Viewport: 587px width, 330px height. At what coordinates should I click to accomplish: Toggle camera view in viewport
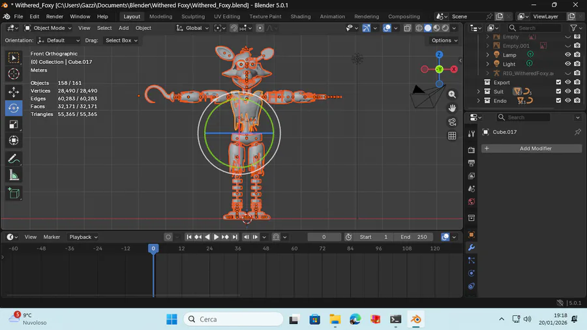(452, 122)
